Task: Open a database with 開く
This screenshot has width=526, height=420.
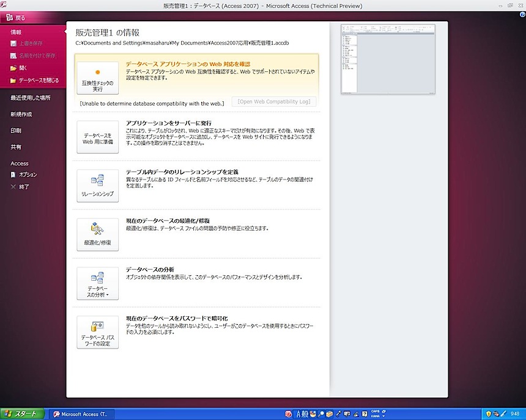Action: tap(23, 68)
